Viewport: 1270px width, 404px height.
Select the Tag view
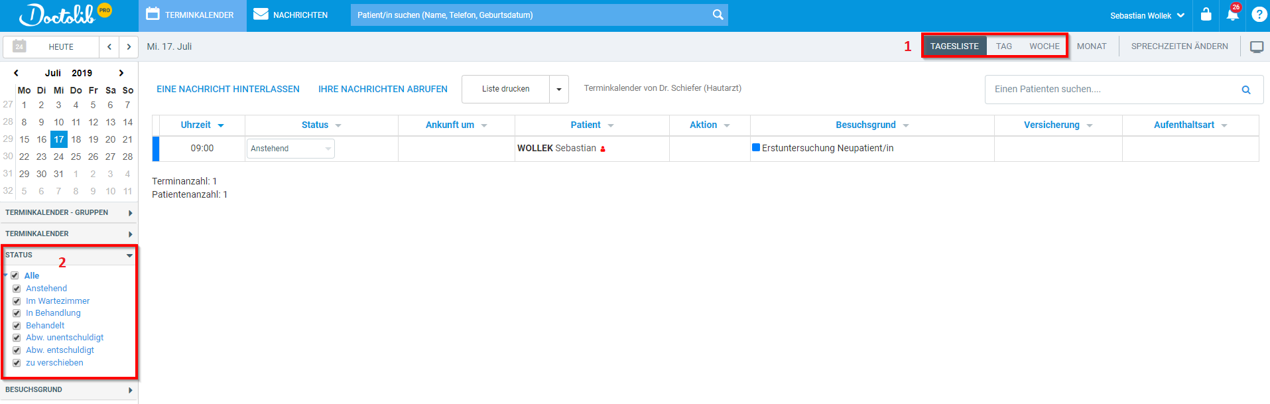click(1004, 46)
